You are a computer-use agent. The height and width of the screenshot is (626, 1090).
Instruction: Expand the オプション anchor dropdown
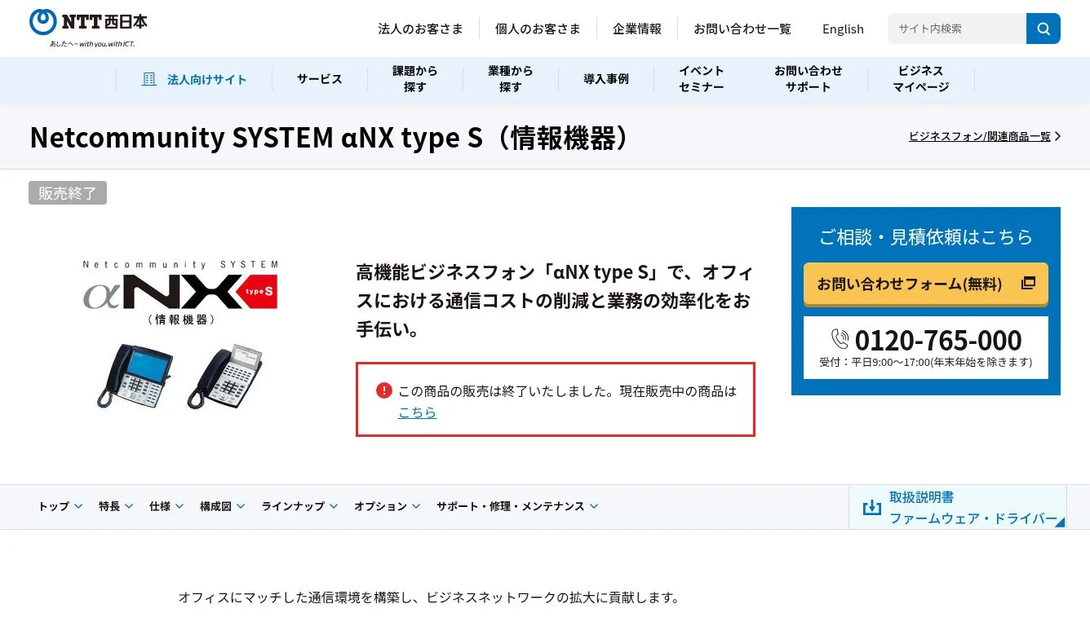(387, 506)
